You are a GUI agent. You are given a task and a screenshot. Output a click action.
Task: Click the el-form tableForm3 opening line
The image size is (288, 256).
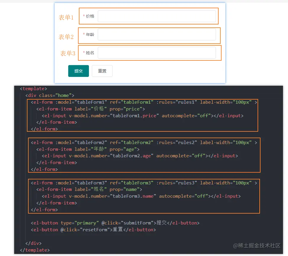(x=144, y=183)
